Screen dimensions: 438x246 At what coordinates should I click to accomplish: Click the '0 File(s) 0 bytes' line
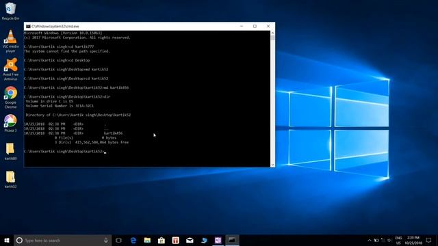pos(86,138)
